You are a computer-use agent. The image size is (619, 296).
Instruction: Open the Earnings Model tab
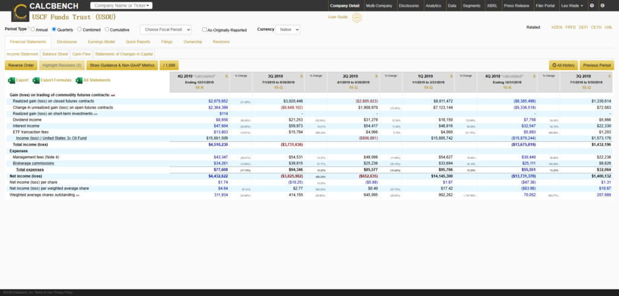pos(102,42)
